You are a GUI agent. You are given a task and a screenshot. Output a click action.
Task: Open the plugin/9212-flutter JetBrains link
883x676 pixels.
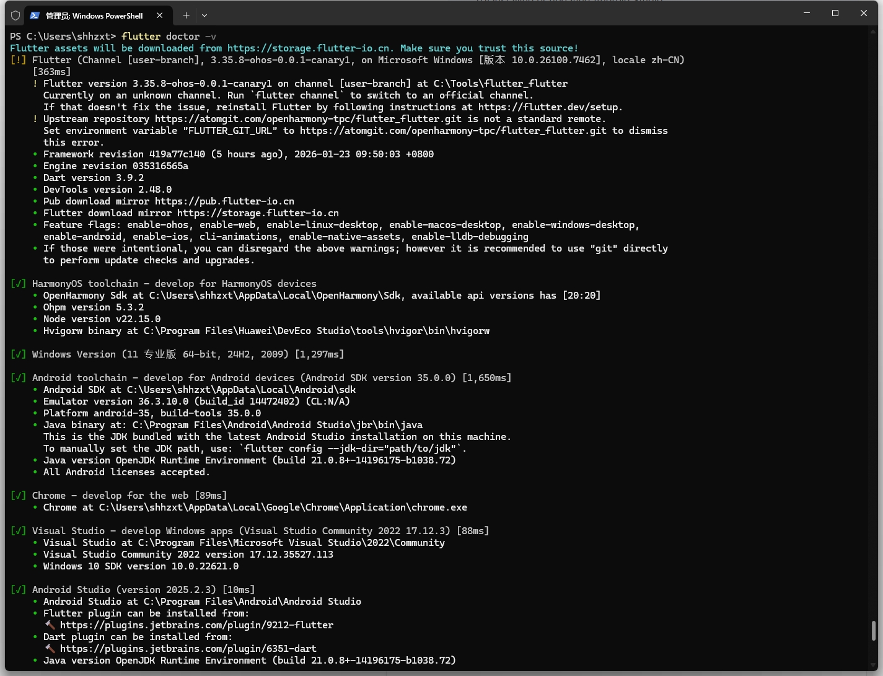(196, 625)
